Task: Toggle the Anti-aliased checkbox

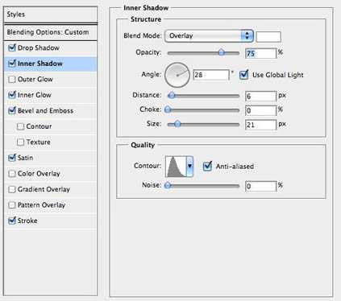Action: (207, 167)
